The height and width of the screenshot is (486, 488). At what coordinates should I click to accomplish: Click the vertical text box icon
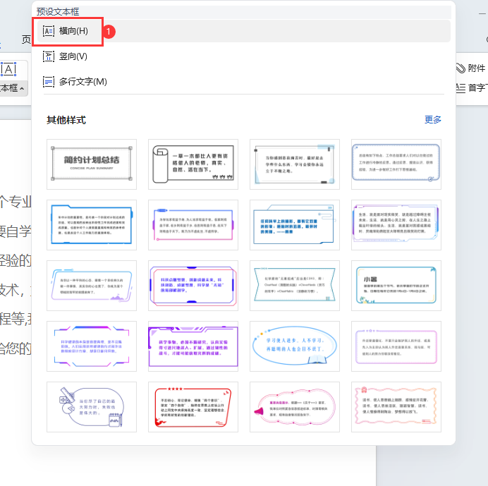(49, 56)
